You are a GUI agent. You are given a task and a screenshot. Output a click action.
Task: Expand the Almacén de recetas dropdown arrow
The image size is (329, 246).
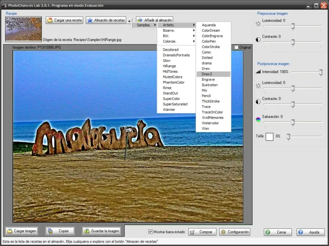click(129, 20)
